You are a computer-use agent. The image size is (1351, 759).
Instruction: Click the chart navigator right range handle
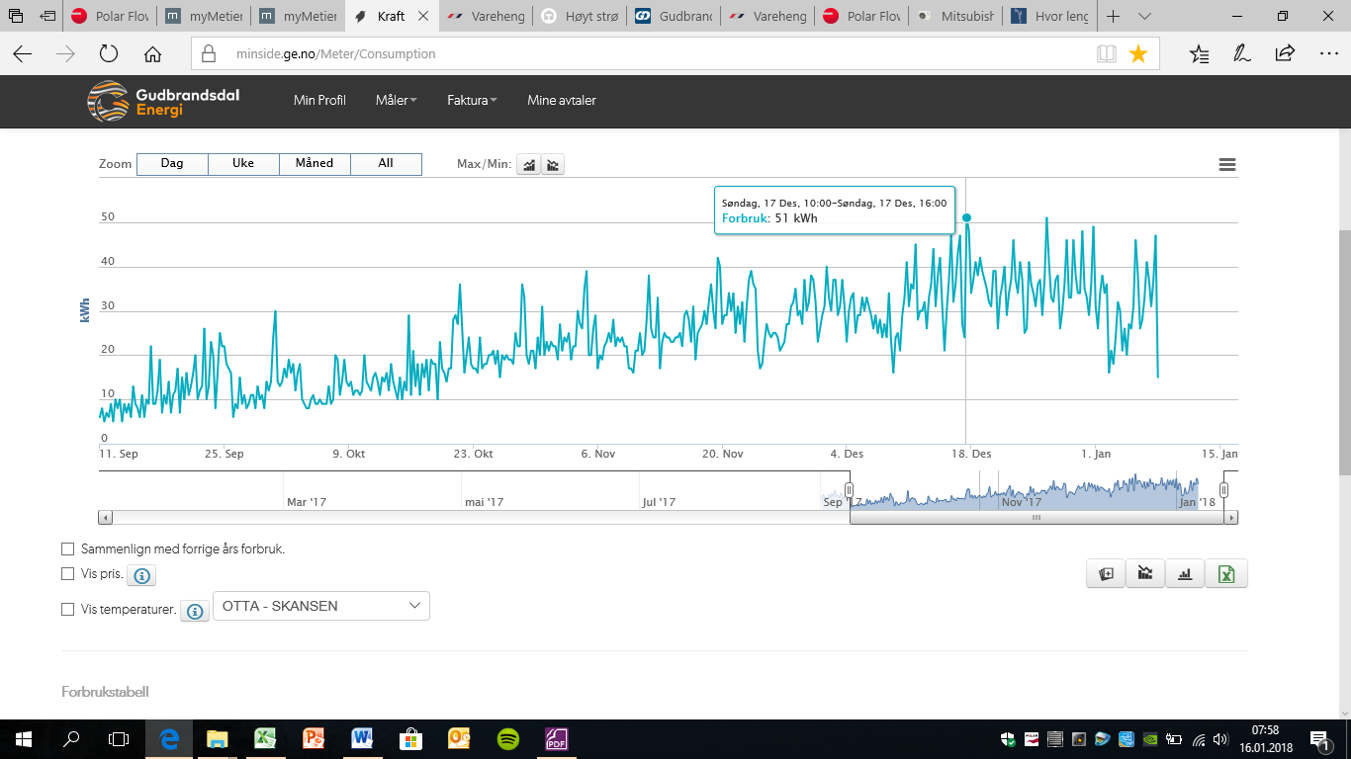[x=1223, y=490]
